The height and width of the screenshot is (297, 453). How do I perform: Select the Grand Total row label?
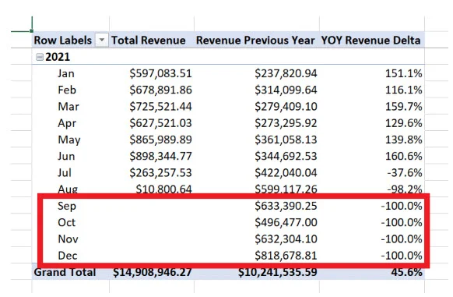pyautogui.click(x=65, y=272)
